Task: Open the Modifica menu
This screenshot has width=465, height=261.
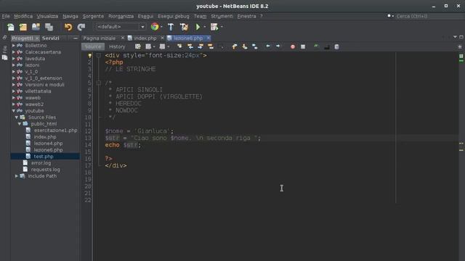Action: click(23, 16)
